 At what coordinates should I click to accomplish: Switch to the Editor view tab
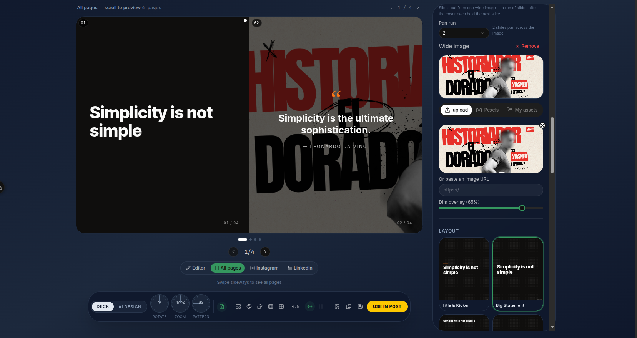196,268
